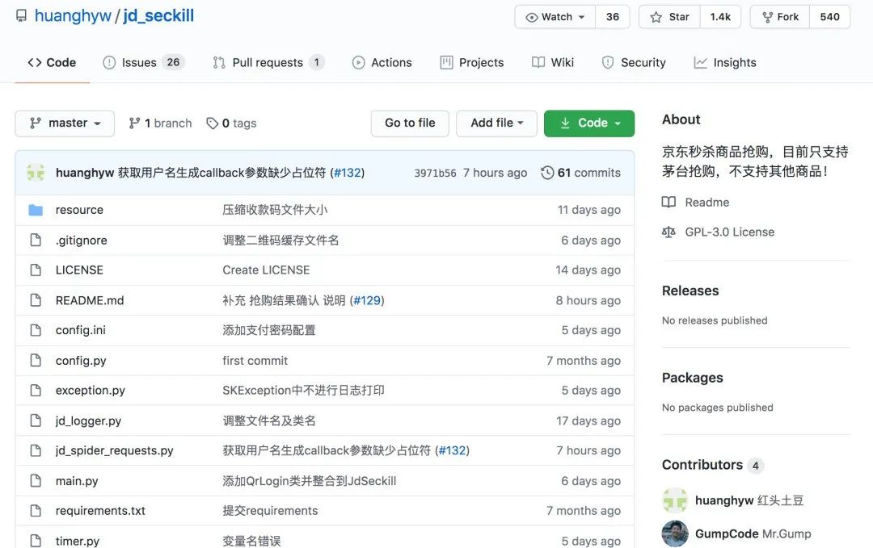Fork the repository
The width and height of the screenshot is (873, 548).
point(780,17)
